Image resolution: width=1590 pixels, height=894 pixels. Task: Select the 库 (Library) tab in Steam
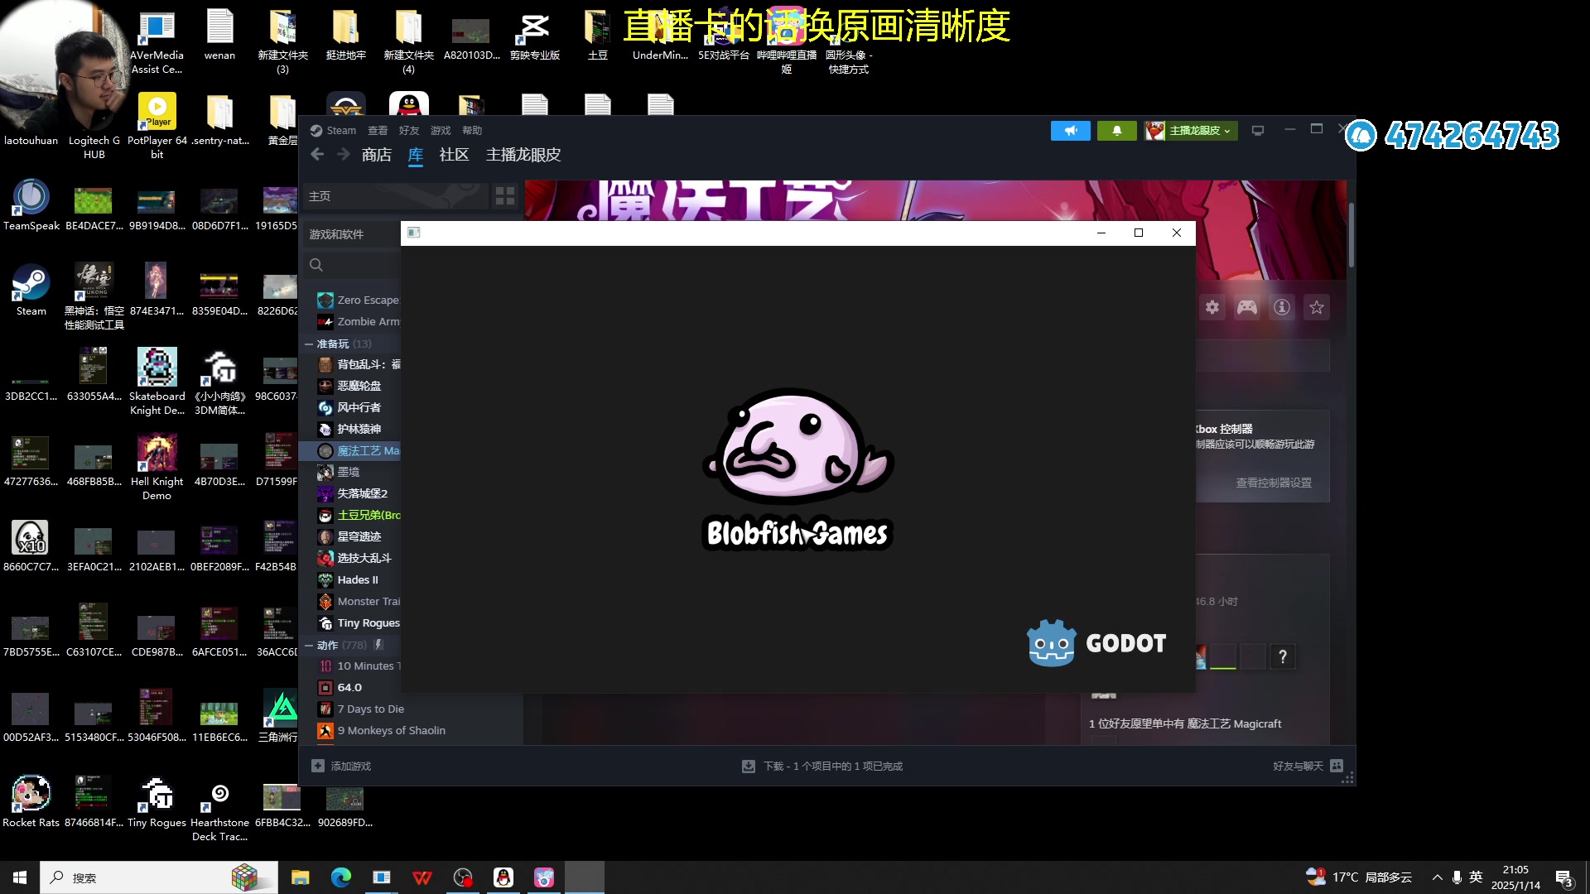(415, 154)
